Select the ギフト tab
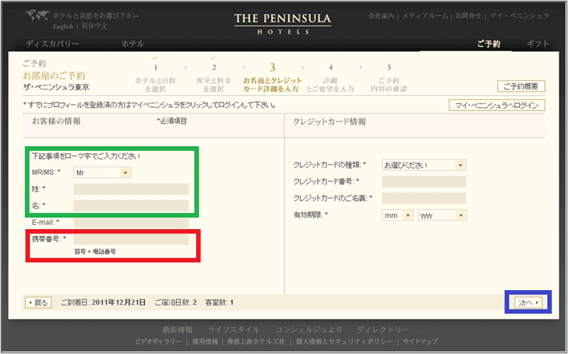Screen dimensions: 568x354 (537, 44)
